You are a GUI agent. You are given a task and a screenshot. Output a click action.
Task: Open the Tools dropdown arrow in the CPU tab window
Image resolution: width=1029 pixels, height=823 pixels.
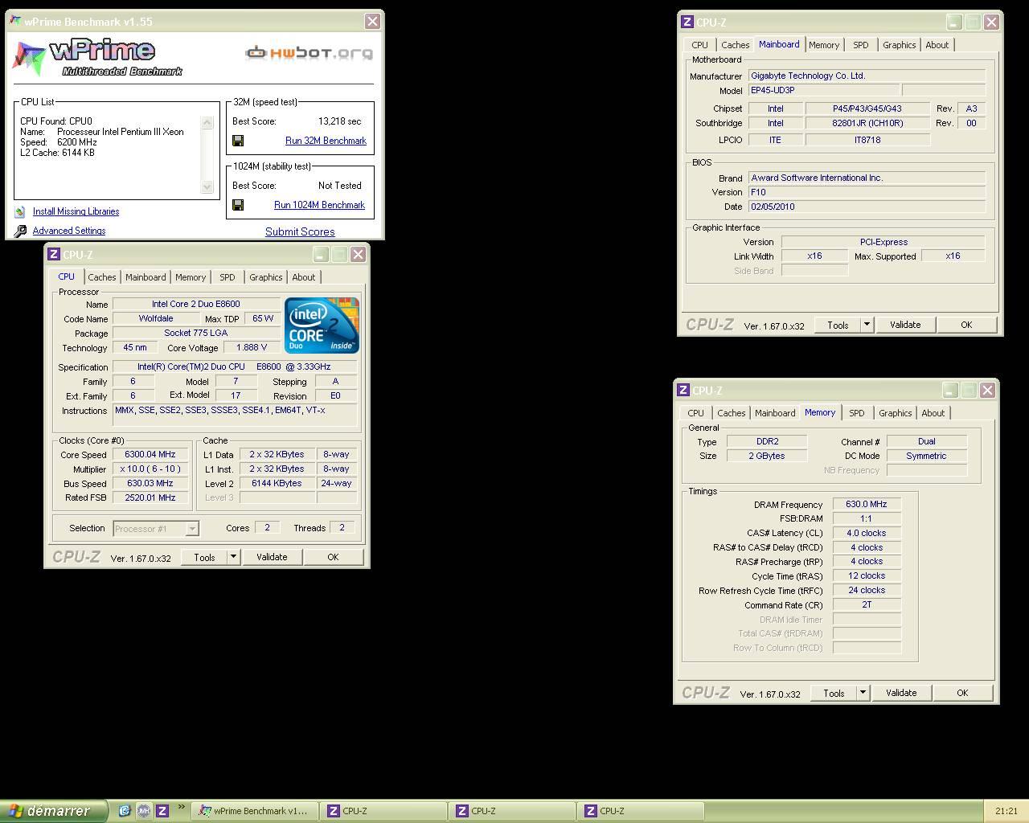click(233, 557)
